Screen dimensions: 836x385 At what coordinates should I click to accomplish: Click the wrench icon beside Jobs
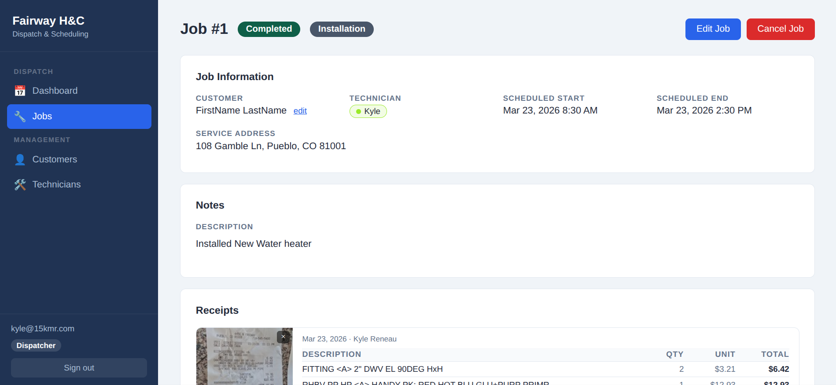click(x=20, y=116)
